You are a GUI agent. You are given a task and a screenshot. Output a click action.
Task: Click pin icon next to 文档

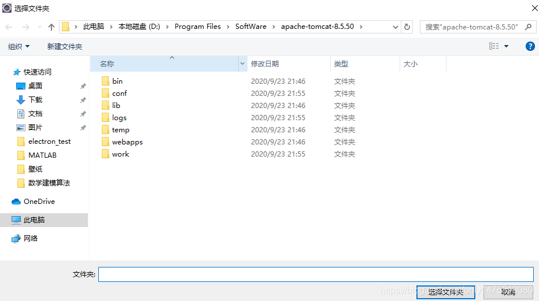coord(83,114)
